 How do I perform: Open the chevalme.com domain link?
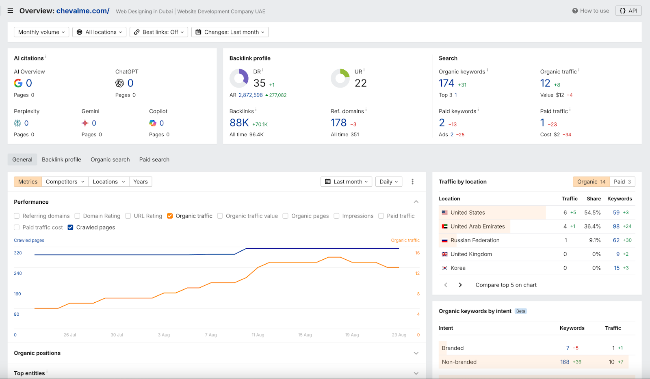pyautogui.click(x=82, y=11)
